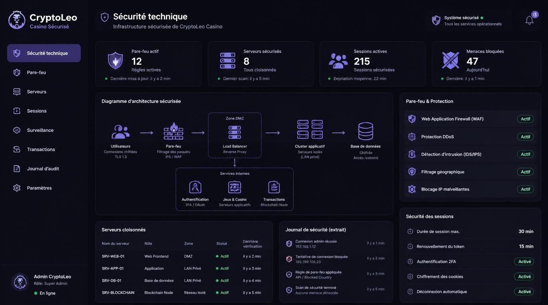Click the Base de données cylinder icon
This screenshot has height=305, width=548.
pyautogui.click(x=366, y=131)
